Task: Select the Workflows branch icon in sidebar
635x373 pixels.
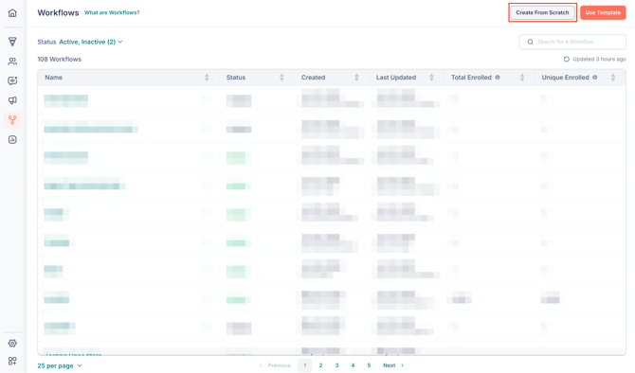Action: pyautogui.click(x=12, y=119)
